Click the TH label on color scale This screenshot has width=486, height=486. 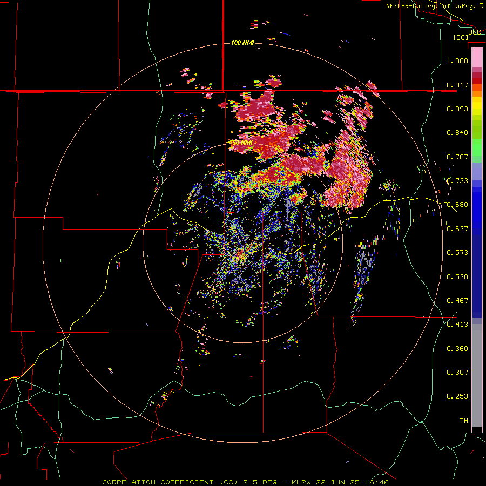click(464, 421)
